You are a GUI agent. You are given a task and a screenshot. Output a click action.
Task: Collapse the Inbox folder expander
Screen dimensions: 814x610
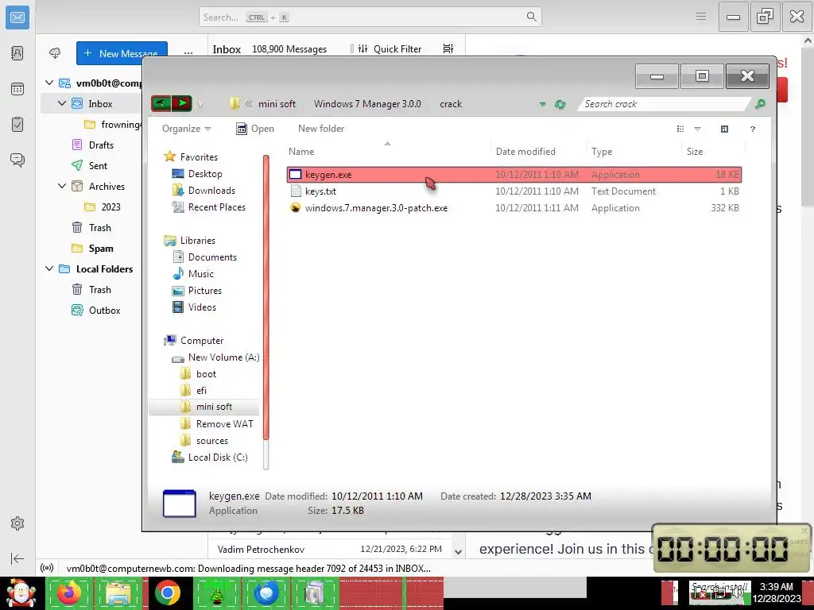pyautogui.click(x=62, y=103)
